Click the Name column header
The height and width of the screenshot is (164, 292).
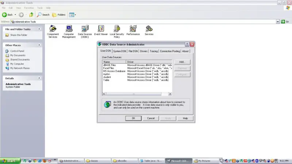coord(114,62)
